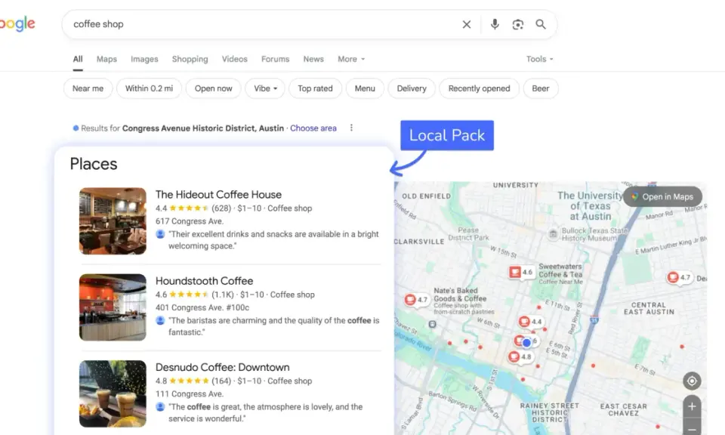Viewport: 725px width, 435px height.
Task: Click the coffee search input field
Action: click(264, 24)
